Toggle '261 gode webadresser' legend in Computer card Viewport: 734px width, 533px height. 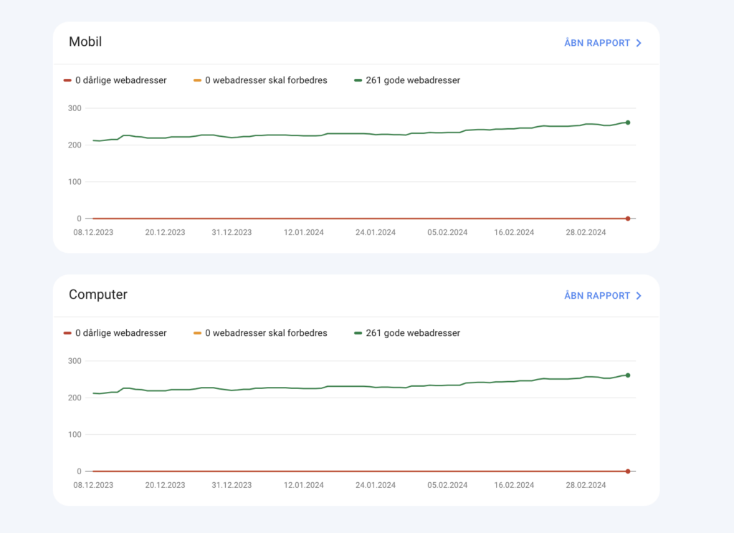coord(407,333)
